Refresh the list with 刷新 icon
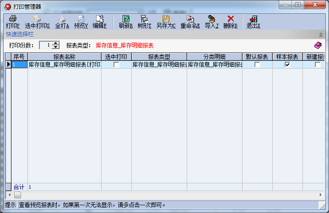The image size is (329, 213). [125, 19]
